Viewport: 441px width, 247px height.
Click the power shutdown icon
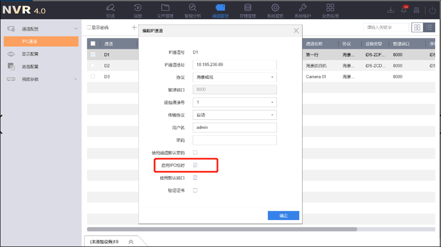coord(432,11)
